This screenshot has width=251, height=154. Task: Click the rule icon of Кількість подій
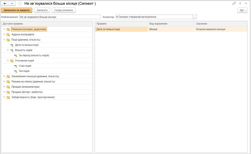[12, 50]
